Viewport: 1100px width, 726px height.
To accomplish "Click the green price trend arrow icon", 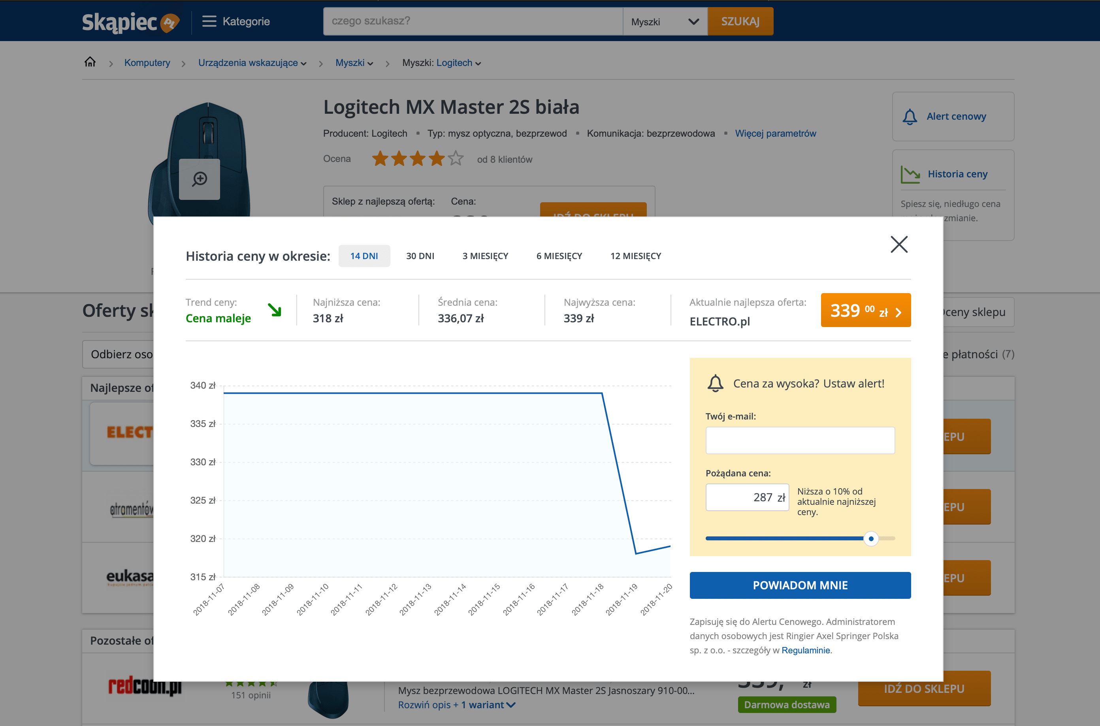I will [275, 310].
